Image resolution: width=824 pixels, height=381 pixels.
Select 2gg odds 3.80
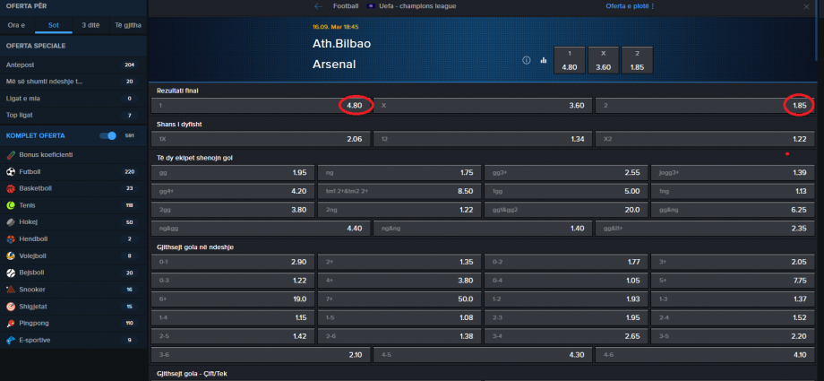[233, 210]
